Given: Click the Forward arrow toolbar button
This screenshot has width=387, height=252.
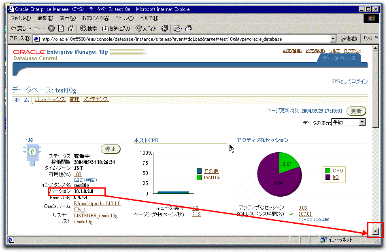Looking at the screenshot, I should coord(37,29).
